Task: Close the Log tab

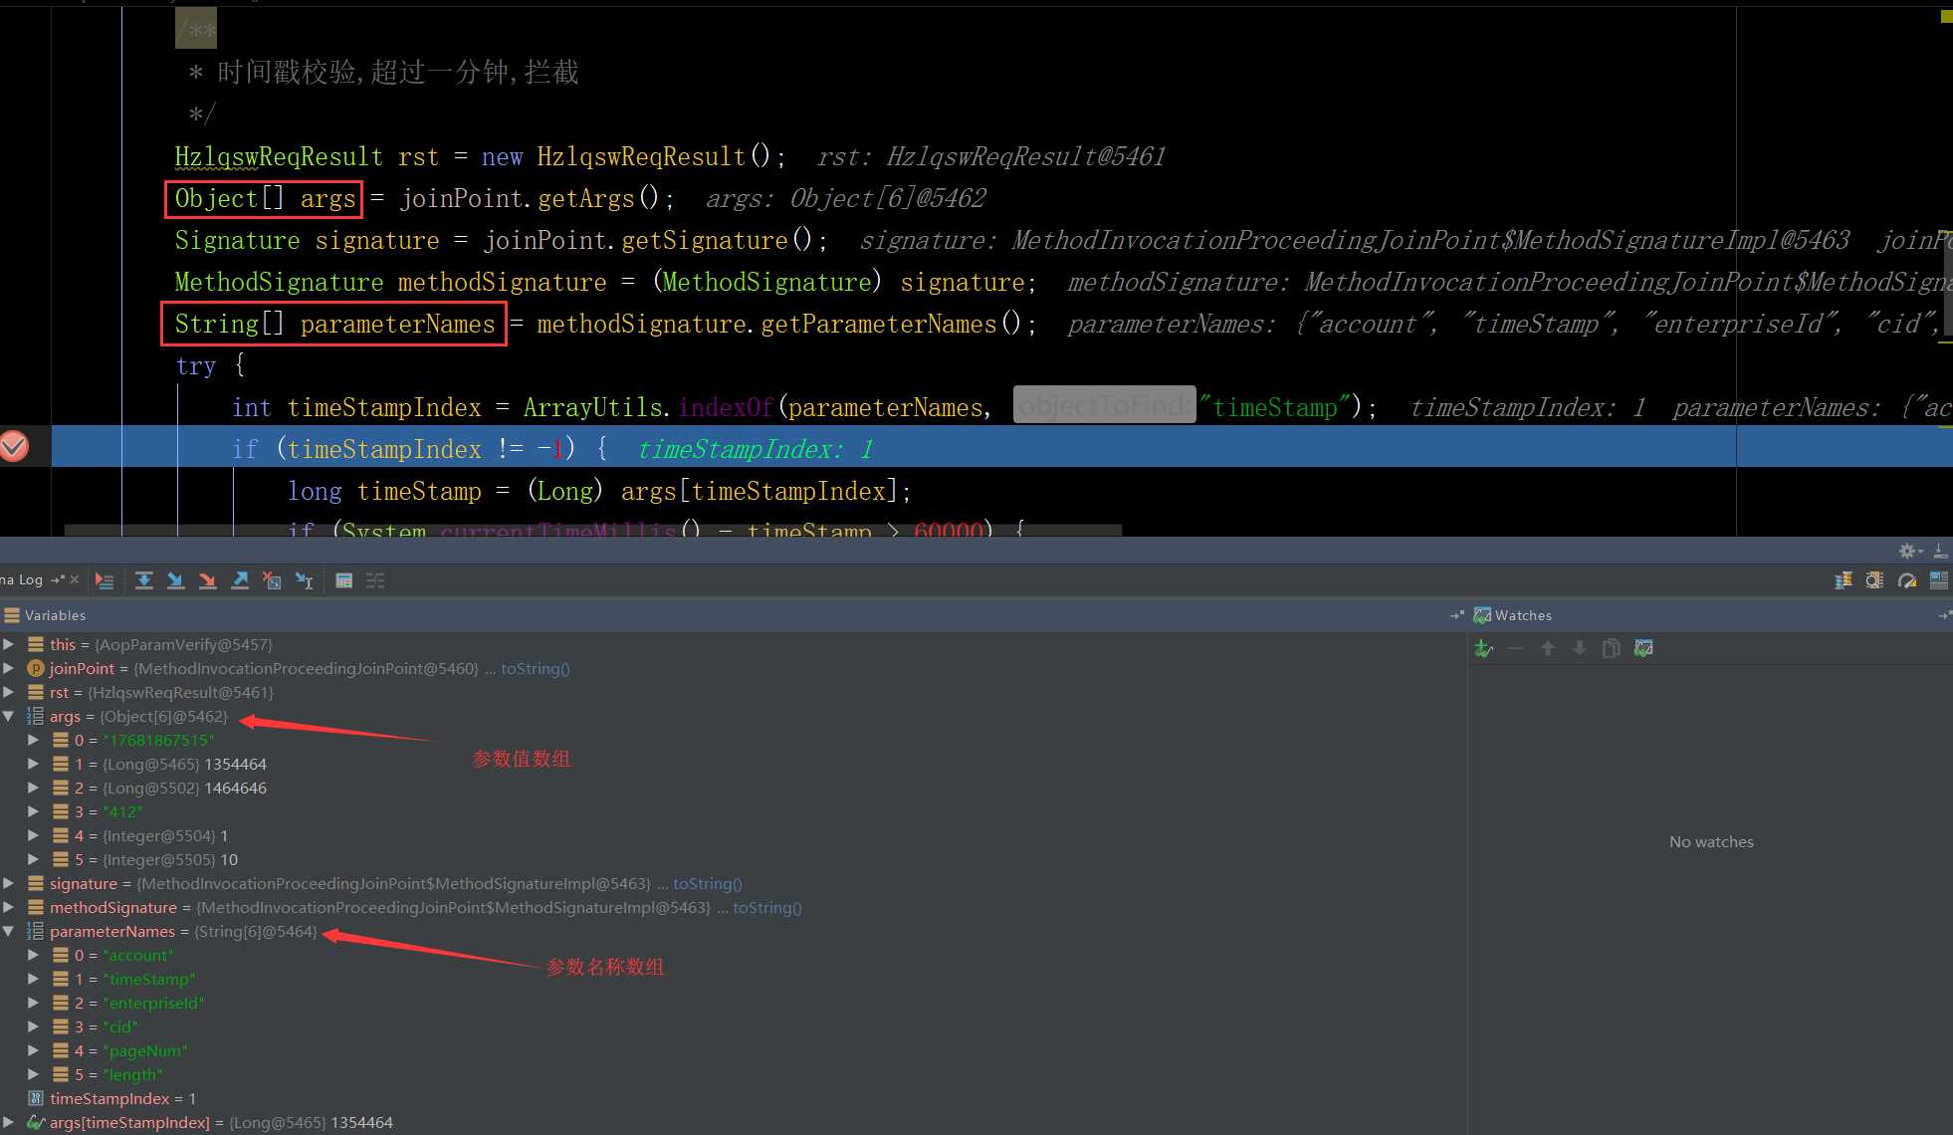Action: click(74, 579)
